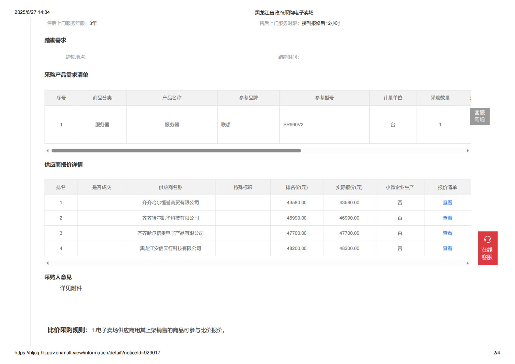Screen dimensions: 515x364
Task: Click 查看 link for 黑龙江安信天行科技有限公司
Action: point(447,248)
